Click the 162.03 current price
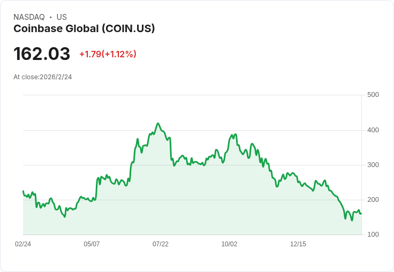394x272 pixels. pos(42,54)
